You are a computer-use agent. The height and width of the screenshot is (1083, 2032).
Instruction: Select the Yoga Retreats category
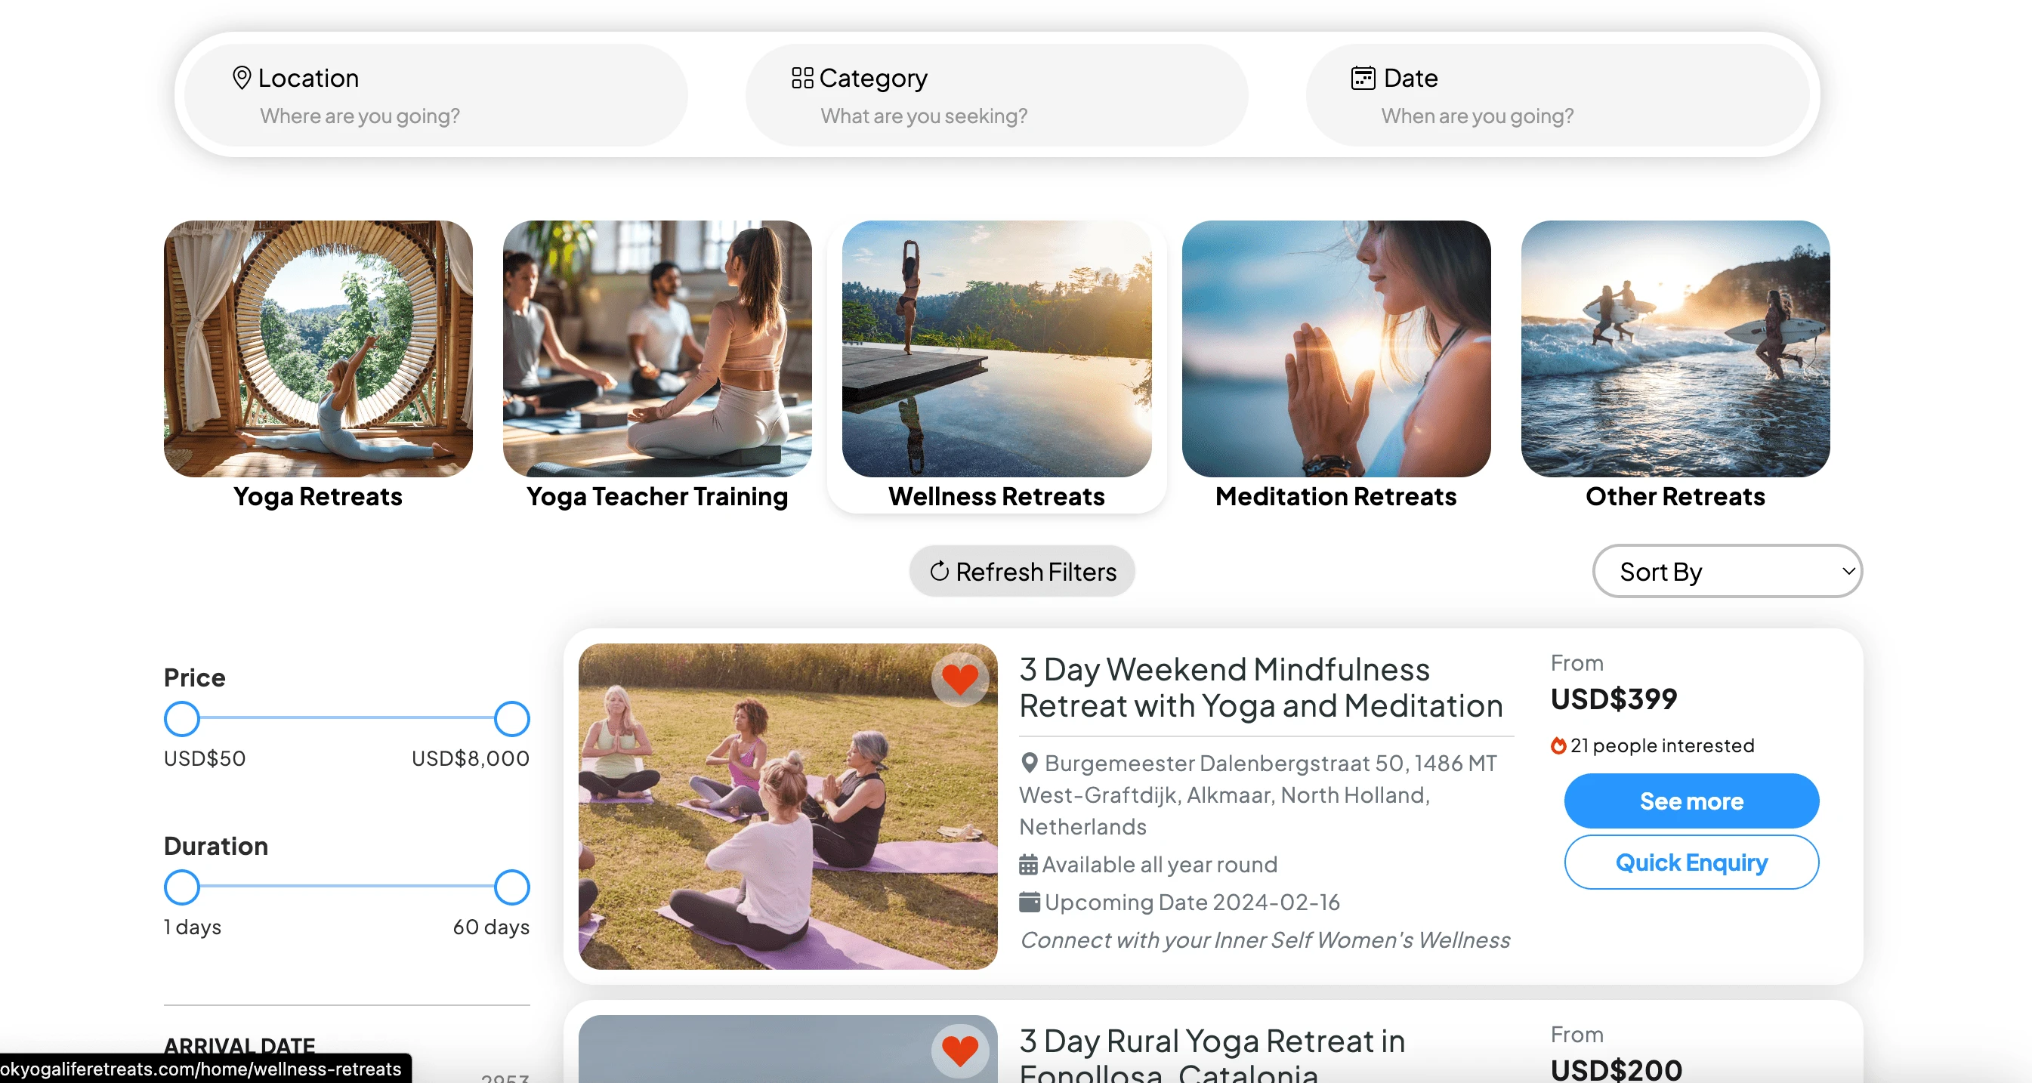pyautogui.click(x=318, y=365)
